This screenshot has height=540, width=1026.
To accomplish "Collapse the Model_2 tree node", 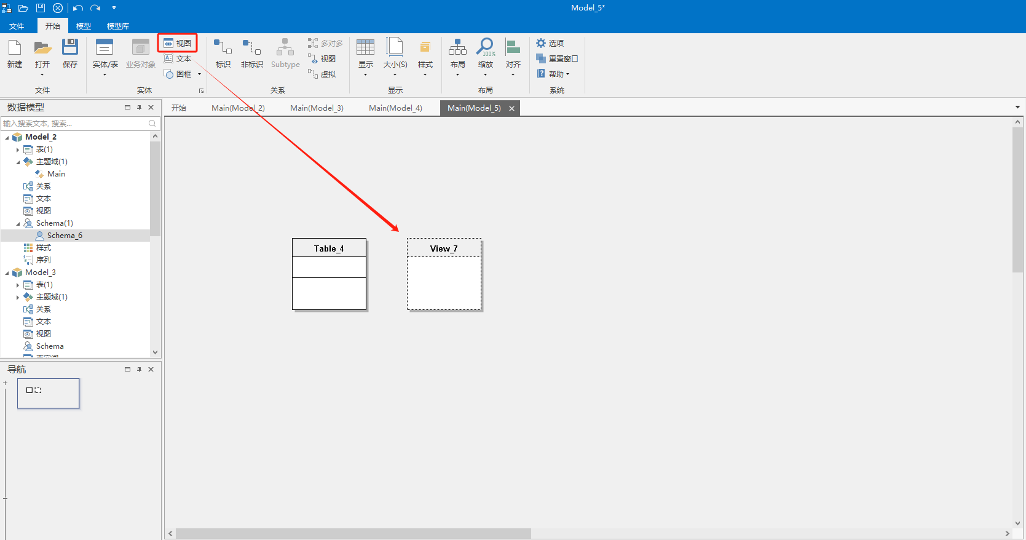I will (7, 137).
